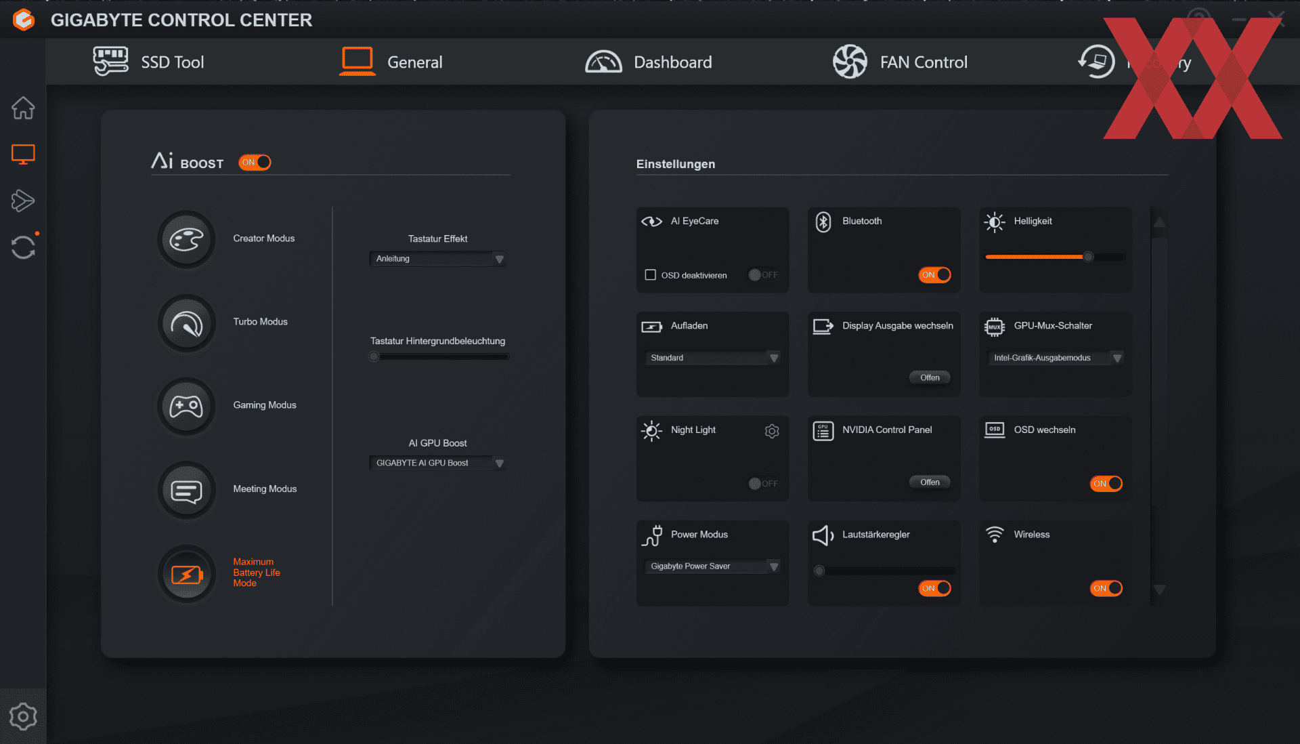The width and height of the screenshot is (1300, 744).
Task: Open the update sync sidebar icon
Action: [23, 247]
